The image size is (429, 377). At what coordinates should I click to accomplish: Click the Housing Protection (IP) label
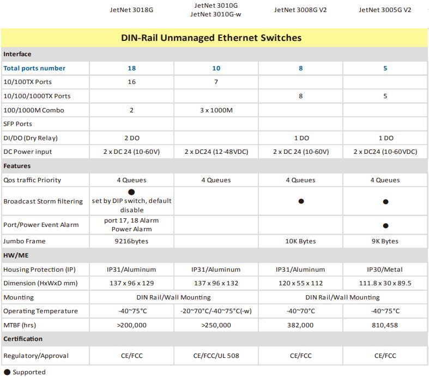(39, 270)
